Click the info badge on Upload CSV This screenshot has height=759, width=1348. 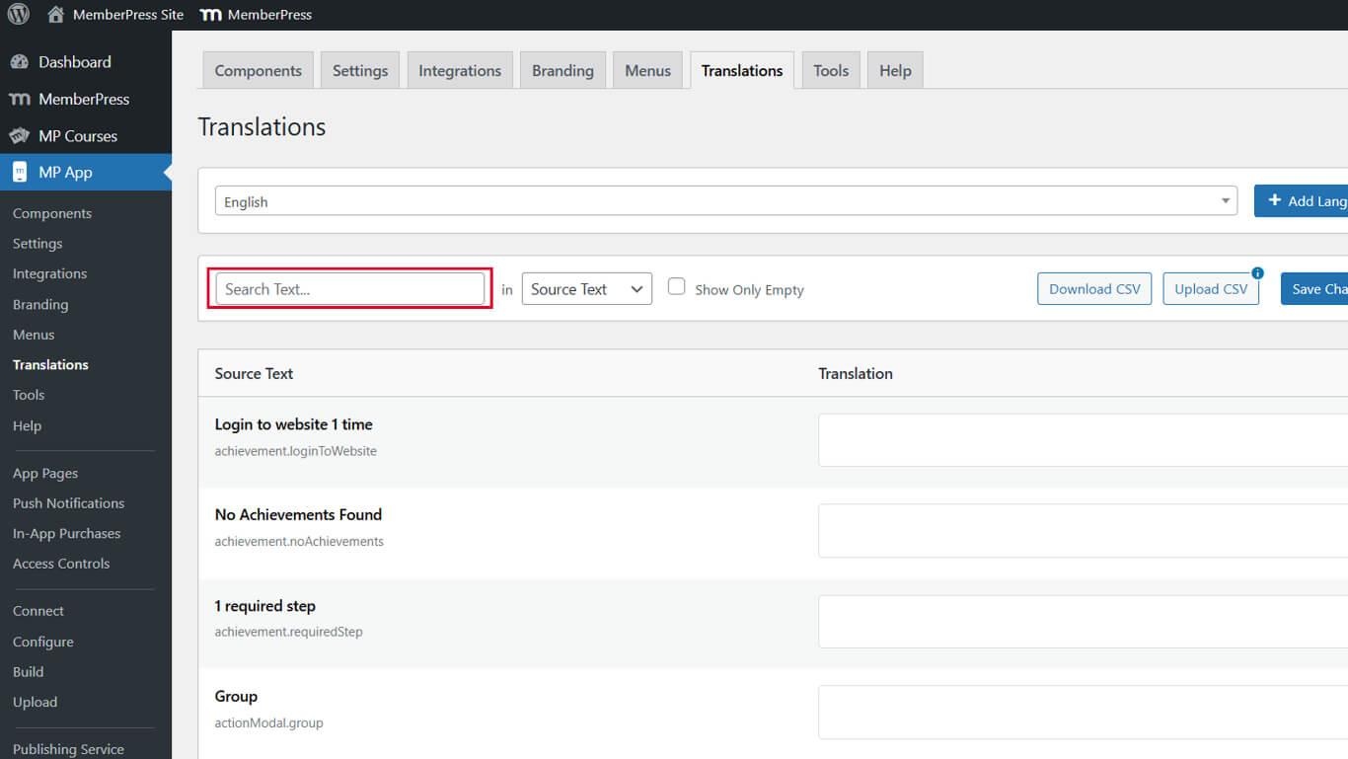point(1257,272)
